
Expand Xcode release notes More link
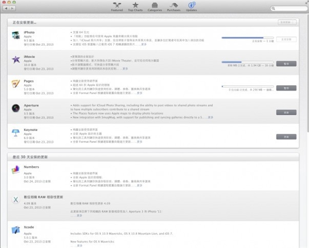point(80,245)
